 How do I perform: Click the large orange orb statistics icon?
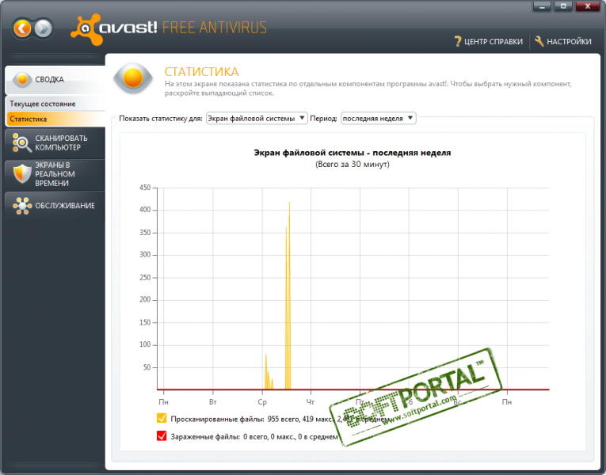(133, 78)
